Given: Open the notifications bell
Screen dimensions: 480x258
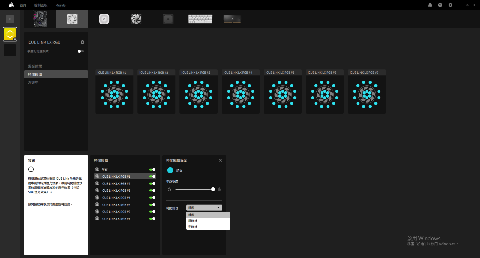Looking at the screenshot, I should coord(430,5).
